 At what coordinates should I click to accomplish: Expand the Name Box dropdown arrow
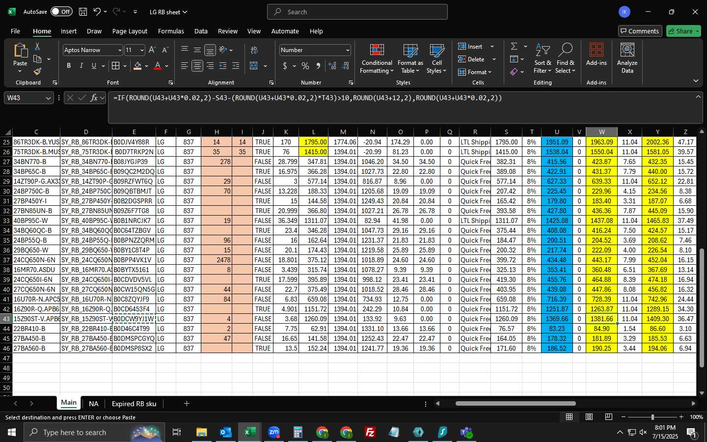point(48,98)
